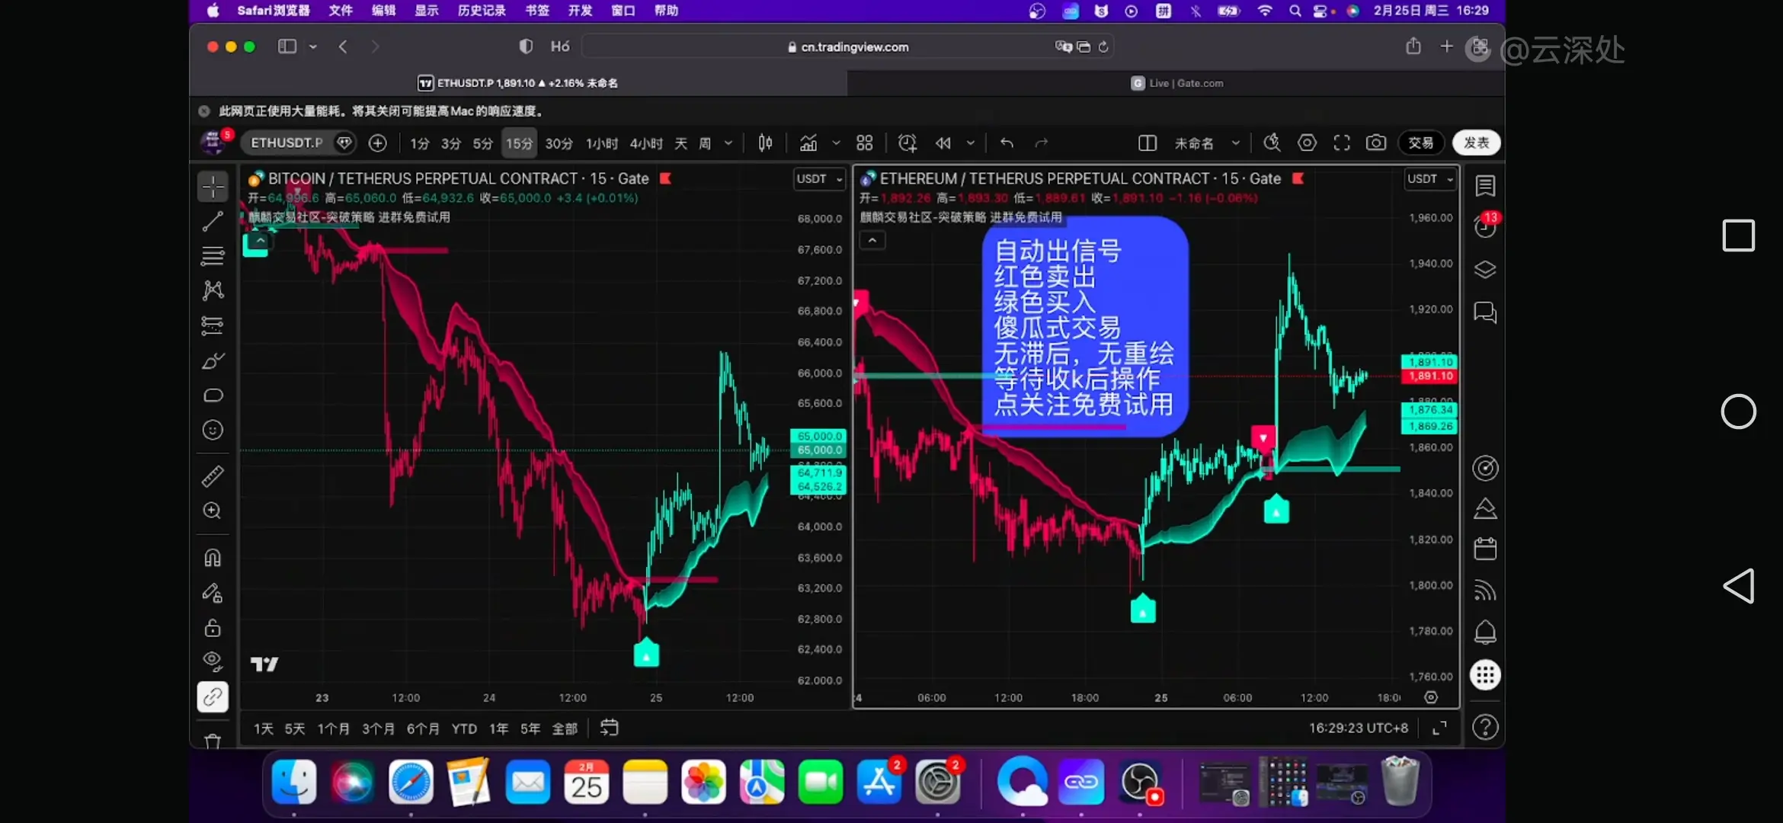This screenshot has width=1783, height=823.
Task: Open the 历史记录 menu in the menu bar
Action: tap(481, 11)
